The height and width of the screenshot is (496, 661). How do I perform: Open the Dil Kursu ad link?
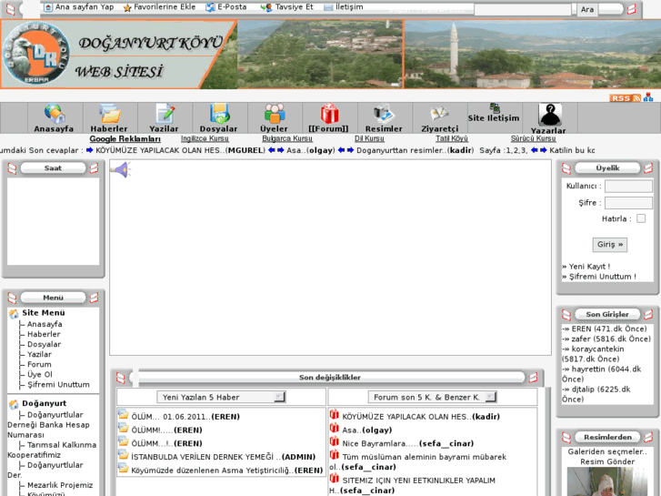pyautogui.click(x=369, y=138)
